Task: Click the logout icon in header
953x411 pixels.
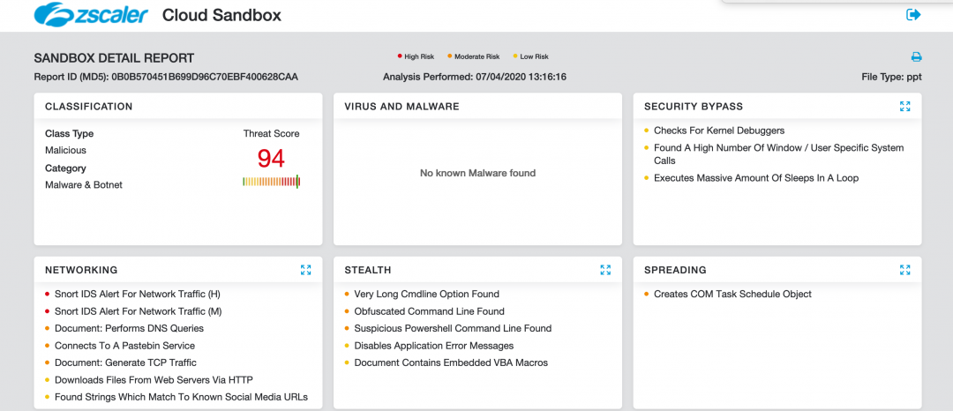Action: point(913,14)
